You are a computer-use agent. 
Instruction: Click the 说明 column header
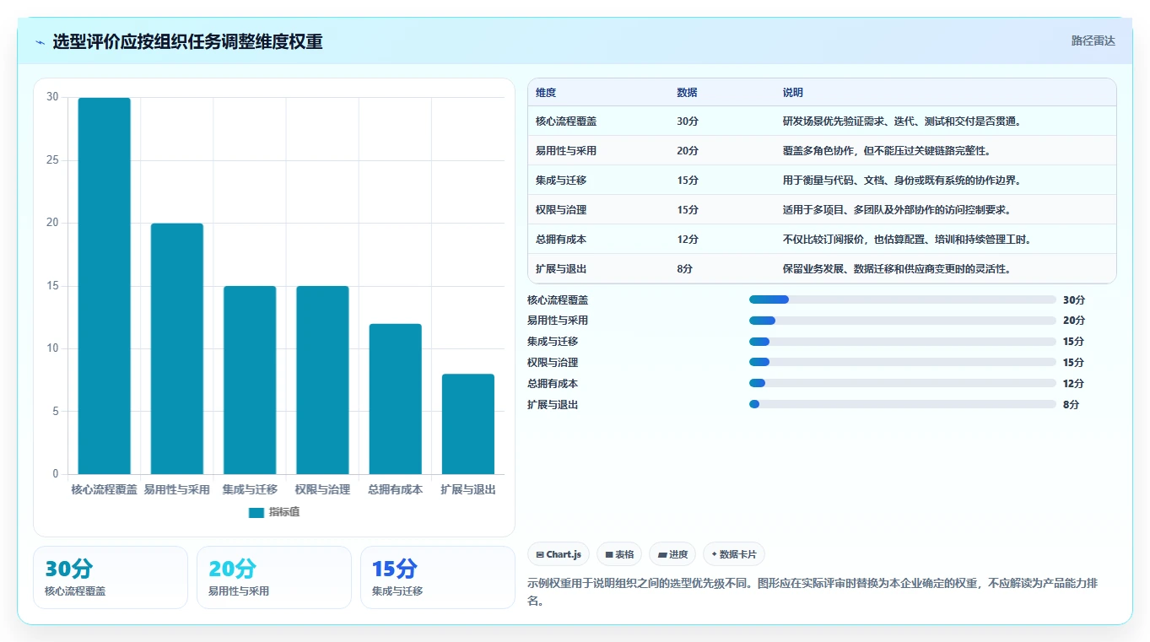[x=793, y=93]
